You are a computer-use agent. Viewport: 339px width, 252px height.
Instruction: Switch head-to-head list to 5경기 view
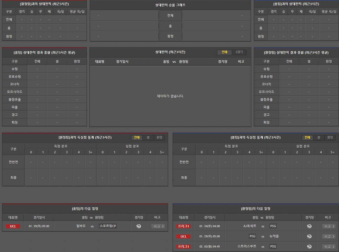[x=239, y=52]
